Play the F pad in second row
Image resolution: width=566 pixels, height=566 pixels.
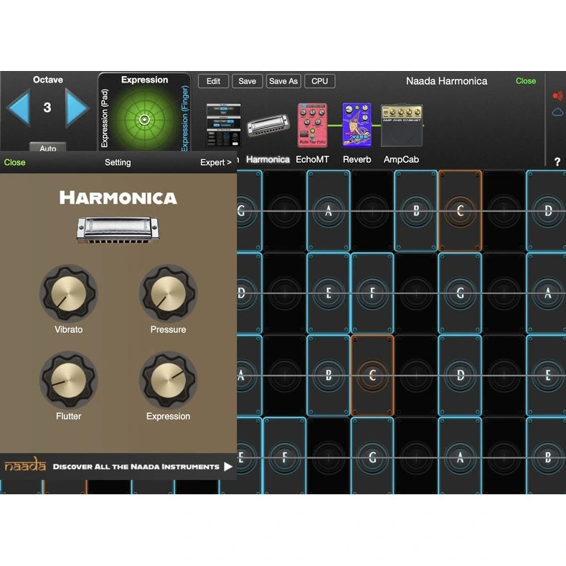coord(372,293)
